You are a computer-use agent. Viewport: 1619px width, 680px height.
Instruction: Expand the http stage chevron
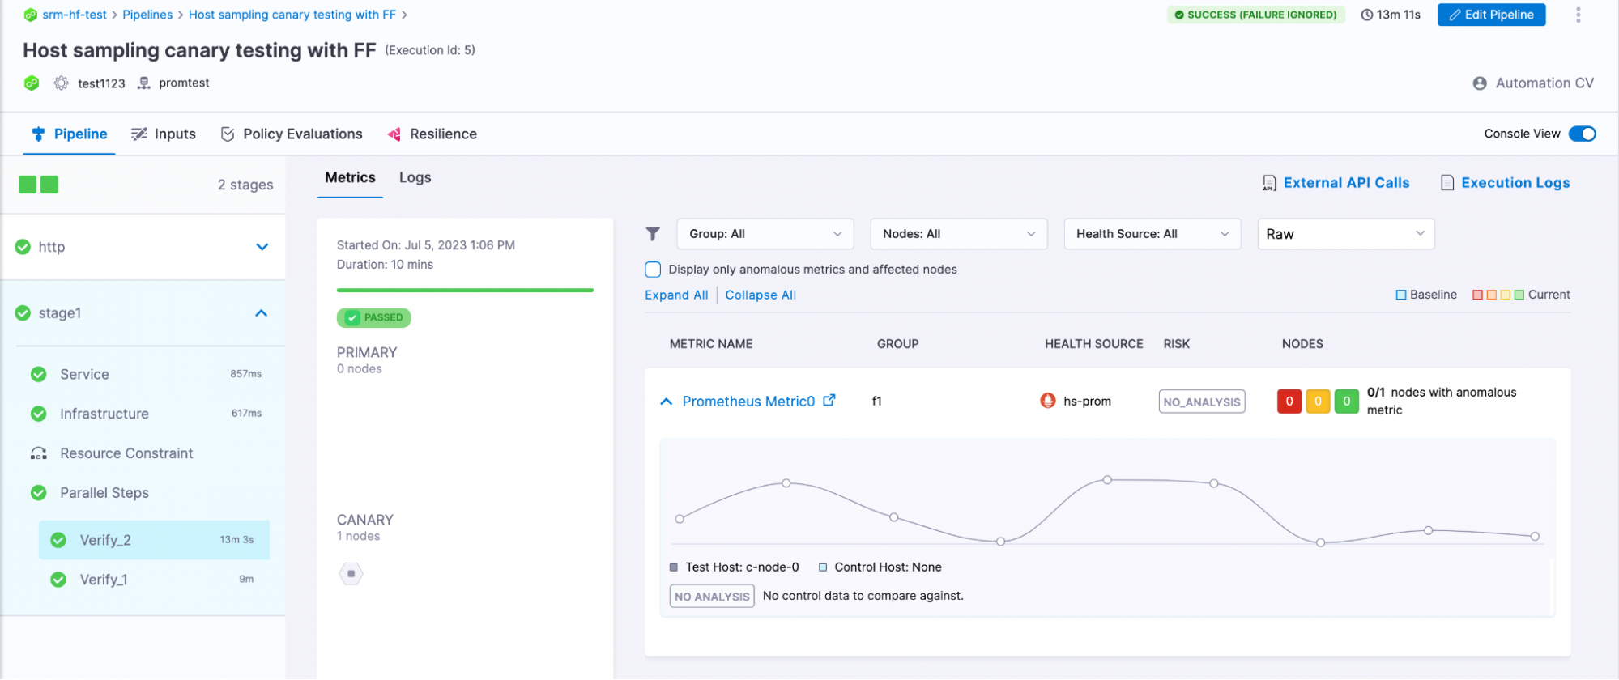pos(262,247)
